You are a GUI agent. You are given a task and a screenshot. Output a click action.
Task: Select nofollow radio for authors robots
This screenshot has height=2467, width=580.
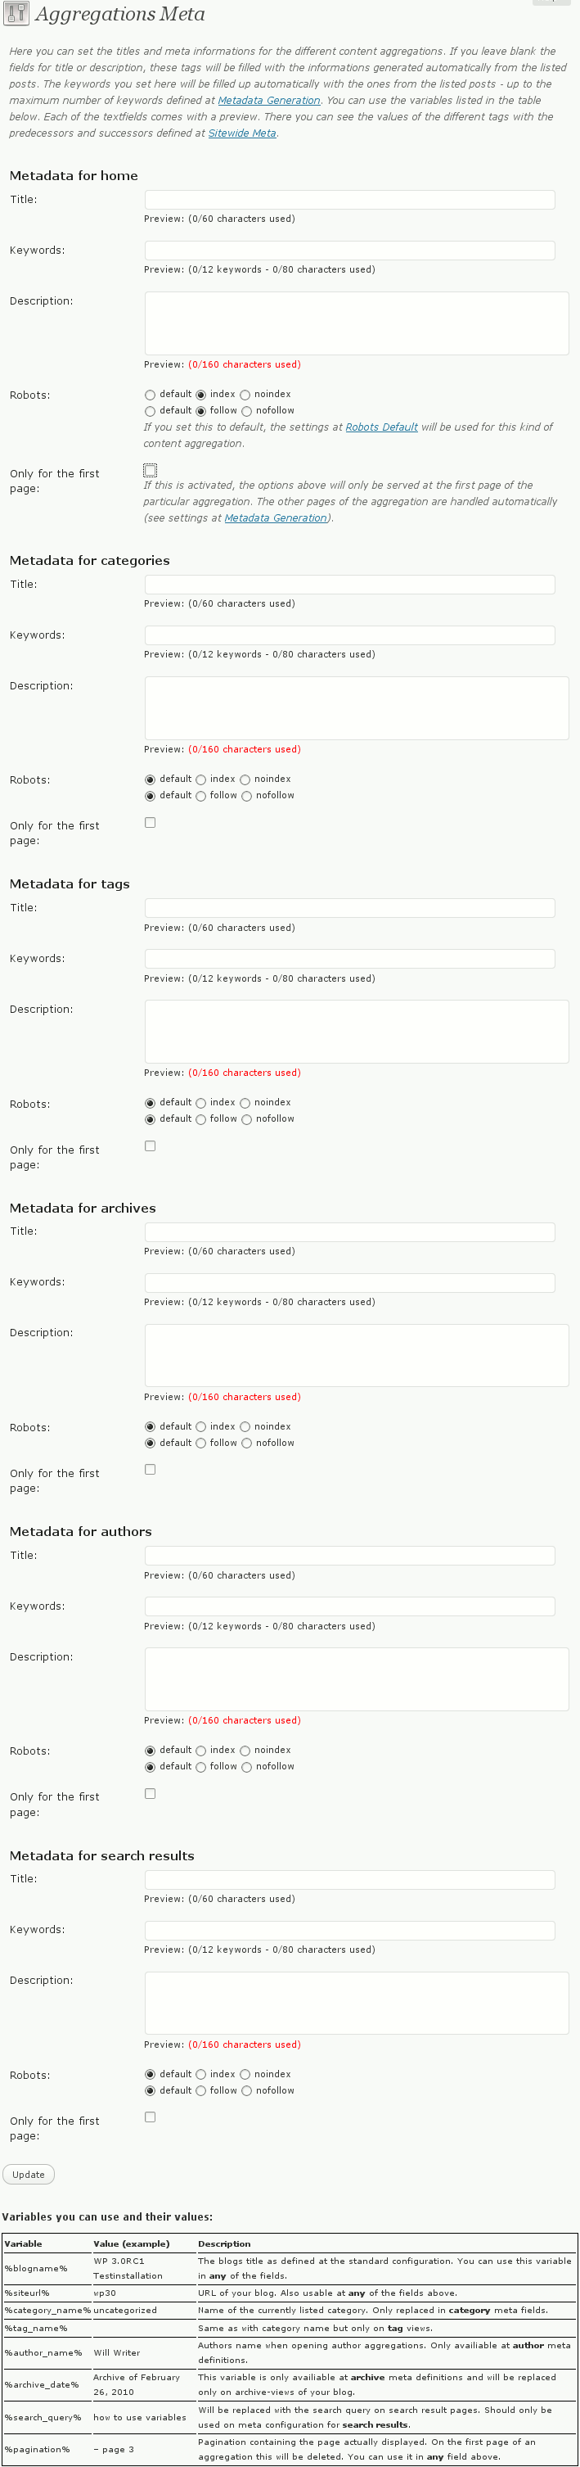click(246, 1767)
